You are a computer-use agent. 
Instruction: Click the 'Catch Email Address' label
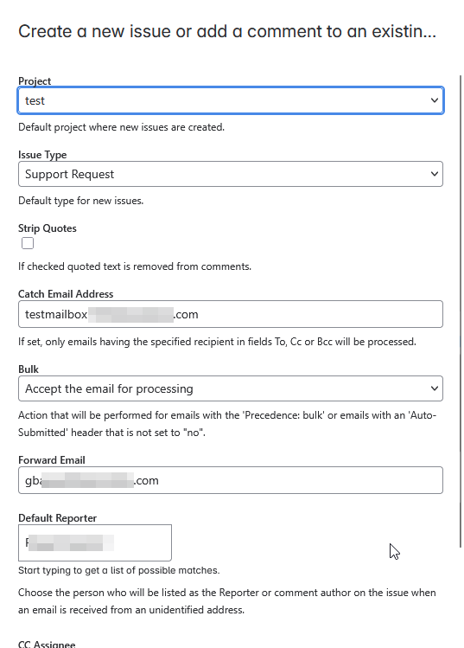coord(66,294)
